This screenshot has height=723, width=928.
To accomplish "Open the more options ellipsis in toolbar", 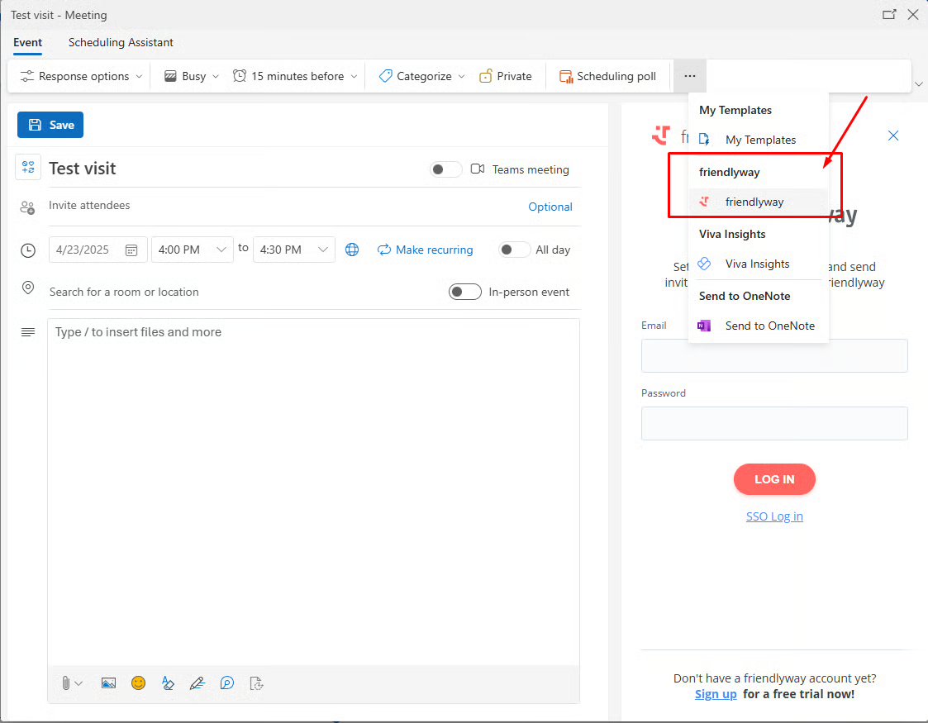I will (690, 76).
